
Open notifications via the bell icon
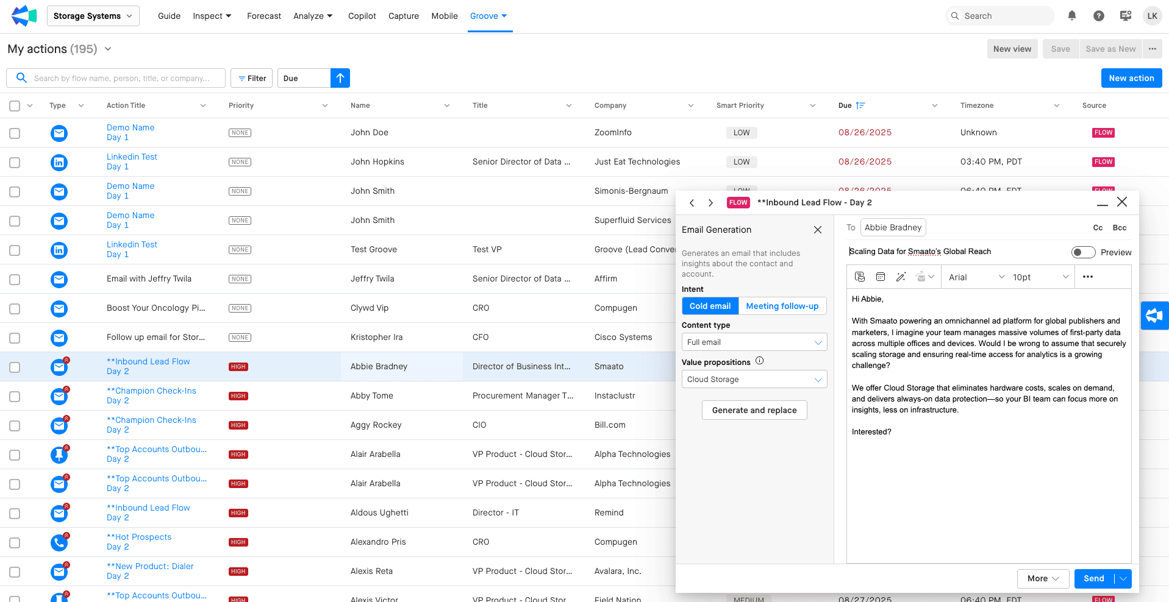[1072, 16]
